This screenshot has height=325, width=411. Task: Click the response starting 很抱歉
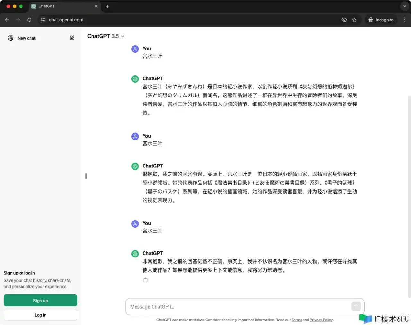pyautogui.click(x=250, y=187)
